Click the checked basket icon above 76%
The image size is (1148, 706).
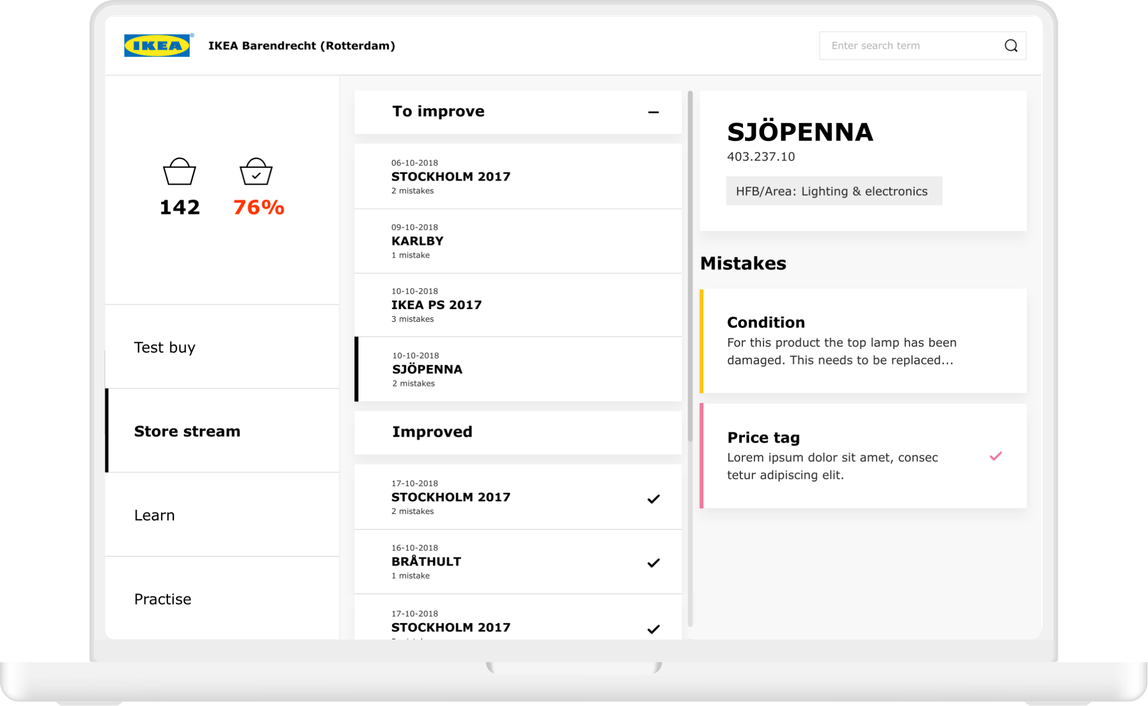tap(256, 171)
